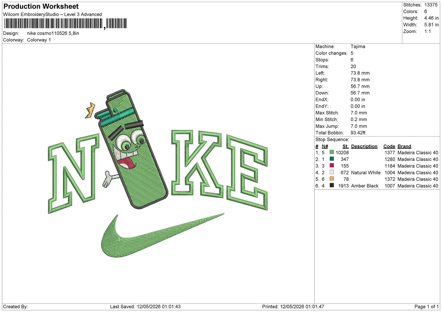This screenshot has width=442, height=312.
Task: Click the Stitches value 13375
Action: (431, 5)
